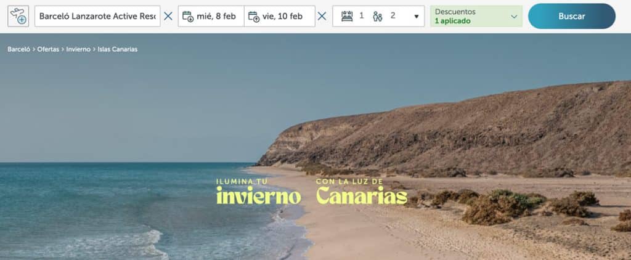The width and height of the screenshot is (631, 260).
Task: Clear the selected travel dates
Action: (x=322, y=16)
